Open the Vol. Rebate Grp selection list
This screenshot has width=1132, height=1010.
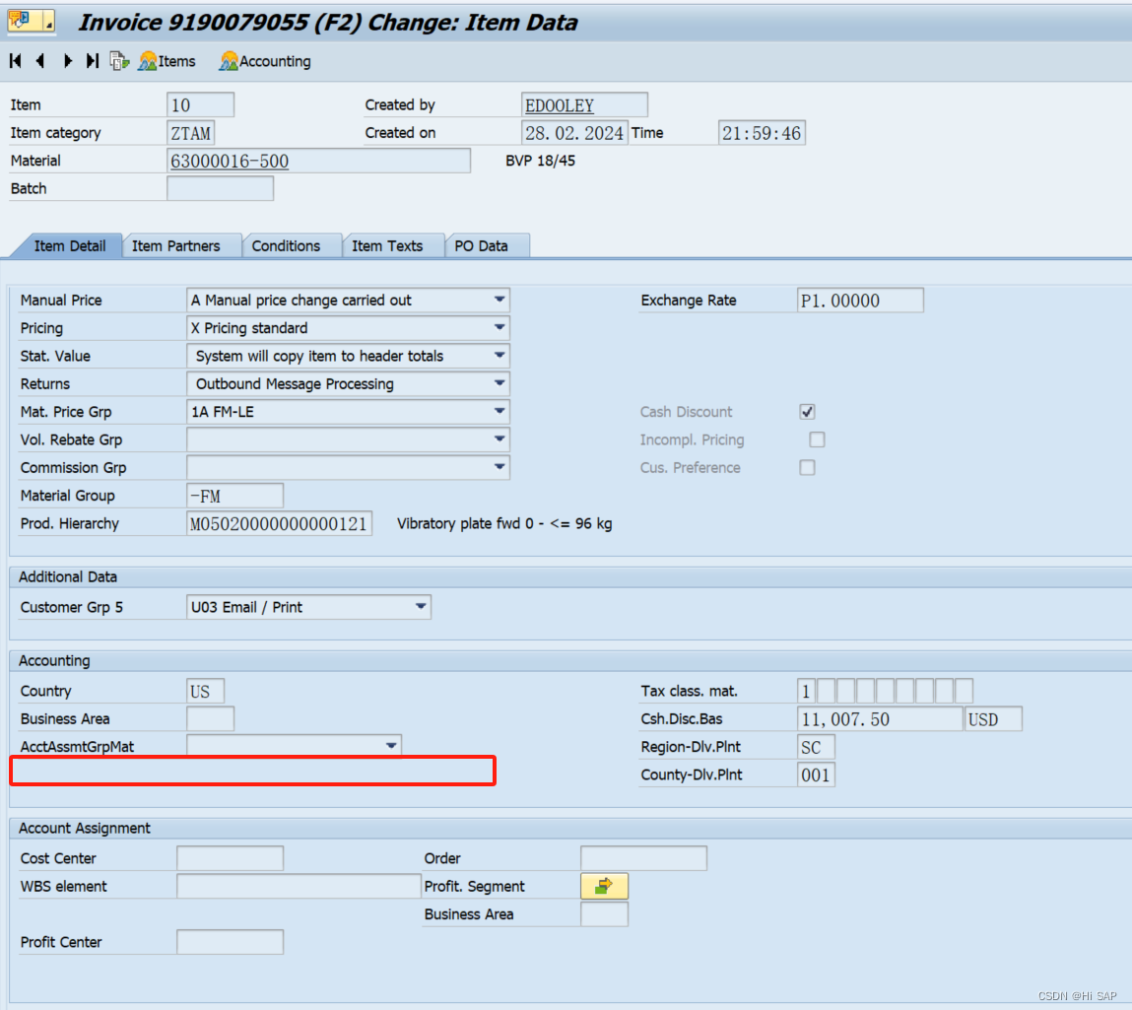coord(500,439)
